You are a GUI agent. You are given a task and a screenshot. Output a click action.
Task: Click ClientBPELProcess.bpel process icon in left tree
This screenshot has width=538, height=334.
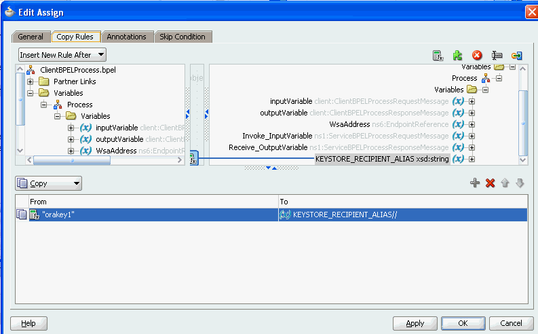tap(31, 70)
